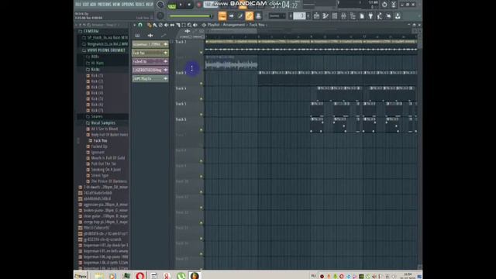Open the white pattern selector box
496x279 pixels.
[x=299, y=15]
